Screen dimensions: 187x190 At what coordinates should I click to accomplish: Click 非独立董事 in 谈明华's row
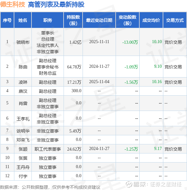[x=47, y=131]
